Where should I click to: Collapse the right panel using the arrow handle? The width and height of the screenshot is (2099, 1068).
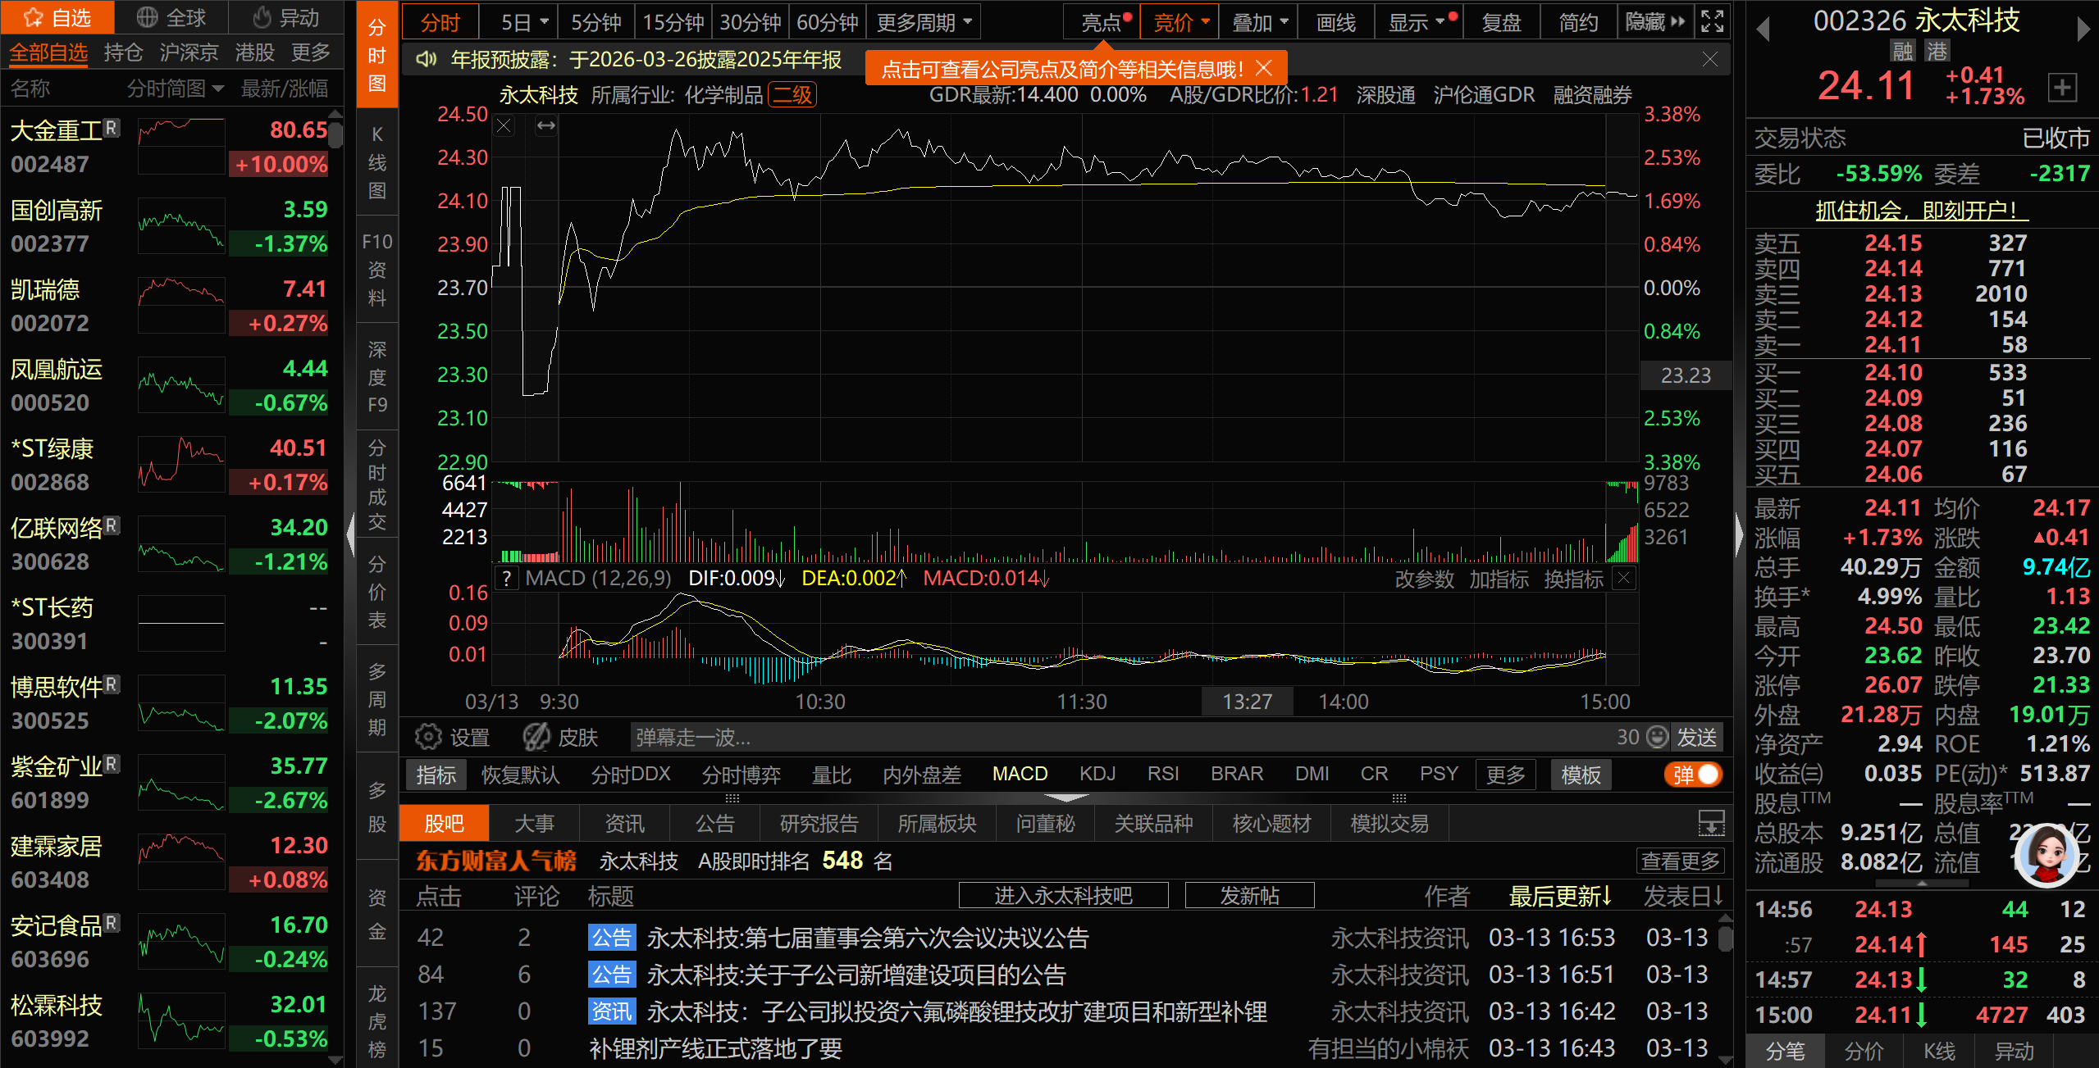click(1739, 534)
